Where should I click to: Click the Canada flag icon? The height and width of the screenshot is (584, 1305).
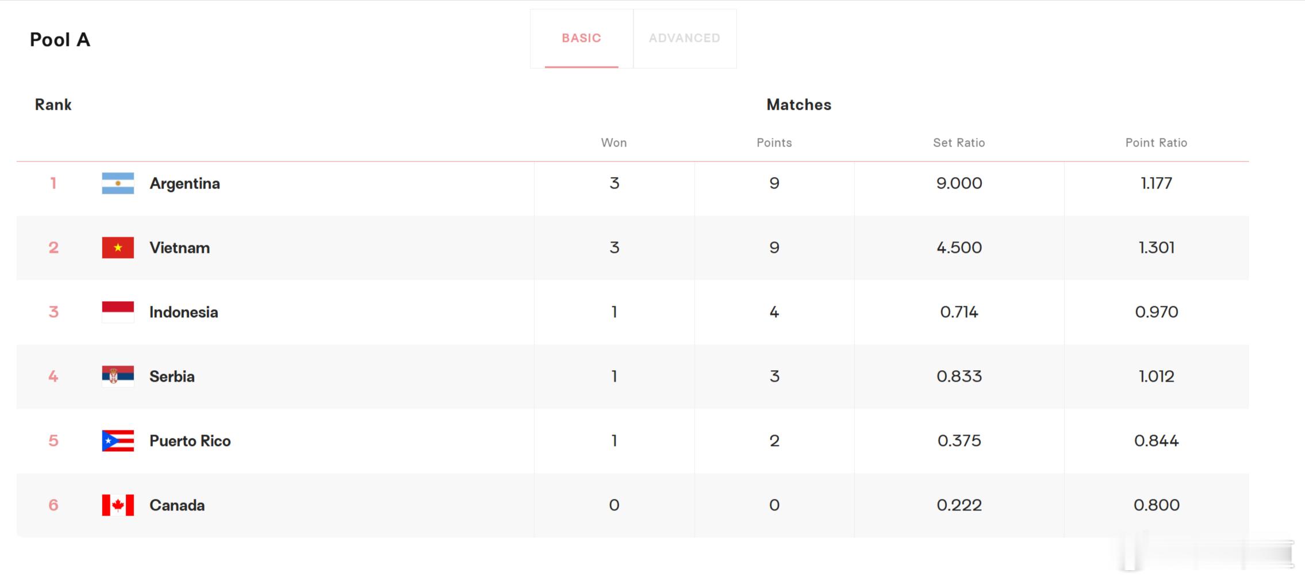click(118, 505)
